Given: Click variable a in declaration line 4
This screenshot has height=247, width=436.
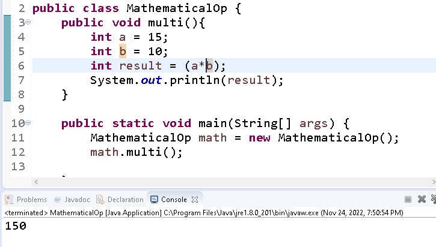Looking at the screenshot, I should tap(122, 37).
